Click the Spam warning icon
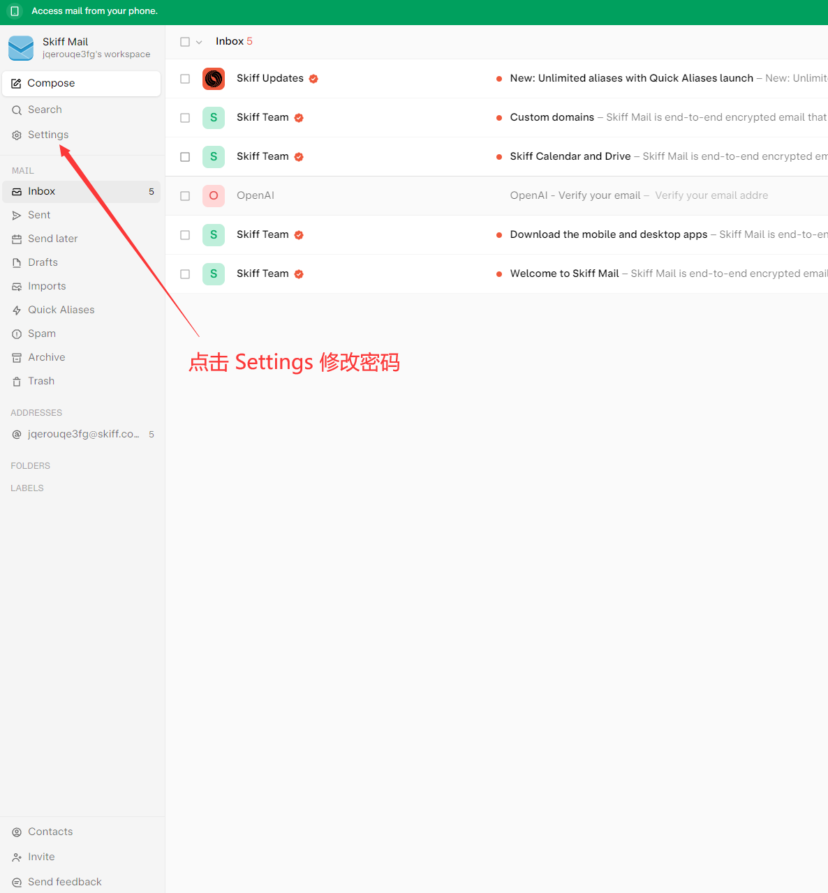Viewport: 828px width, 893px height. click(x=17, y=334)
